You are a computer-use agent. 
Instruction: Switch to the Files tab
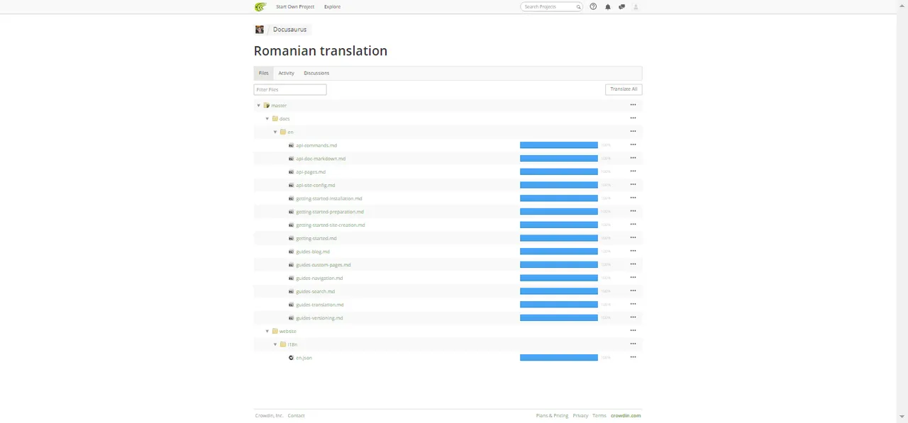point(264,73)
